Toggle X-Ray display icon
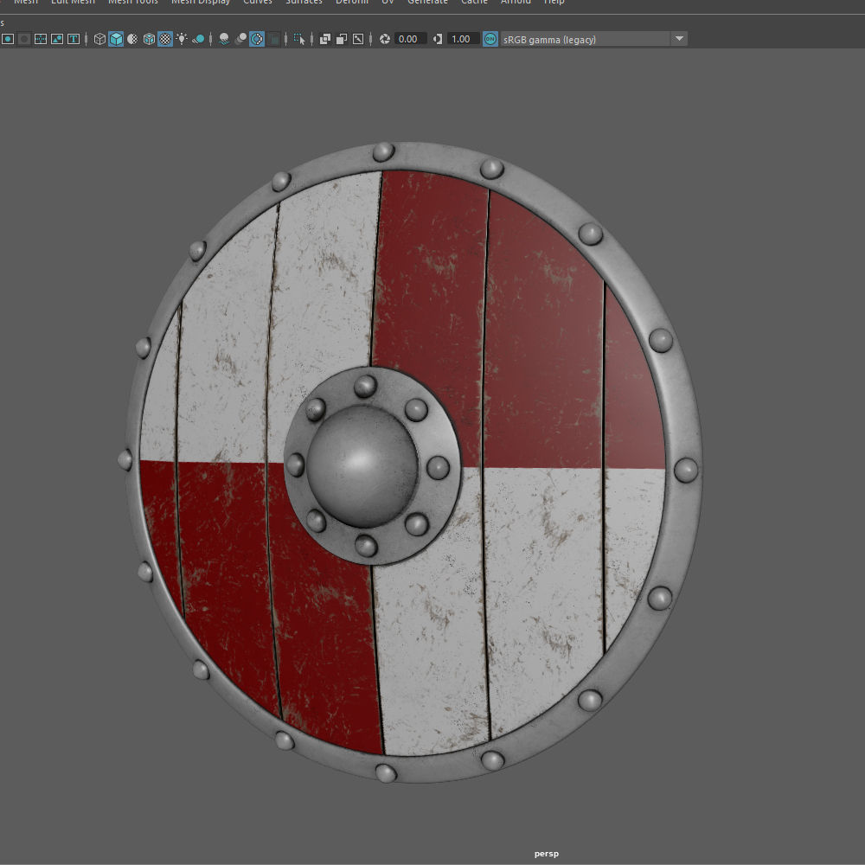The height and width of the screenshot is (865, 865). (325, 39)
